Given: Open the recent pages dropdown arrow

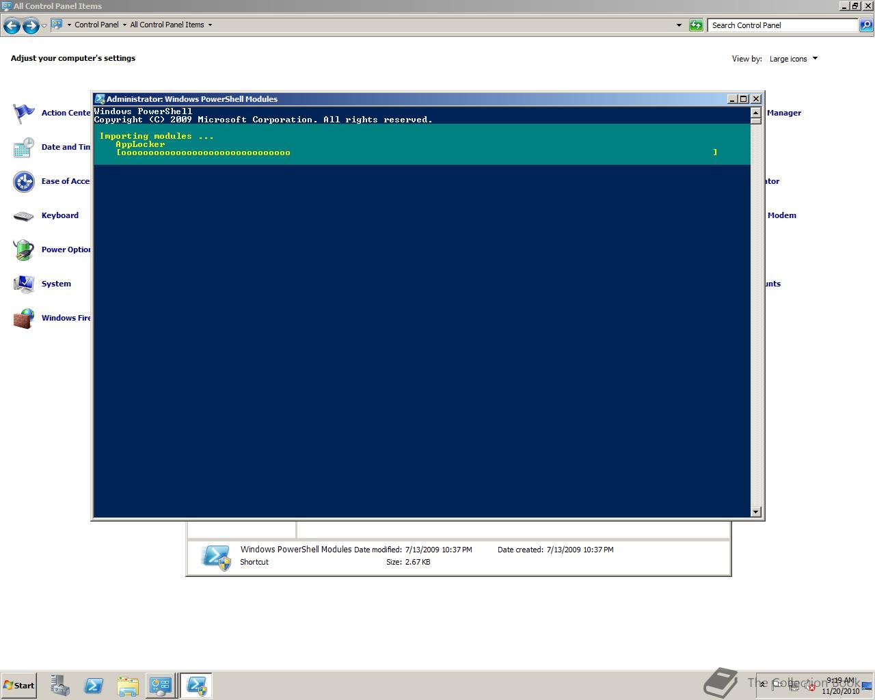Looking at the screenshot, I should pyautogui.click(x=44, y=25).
